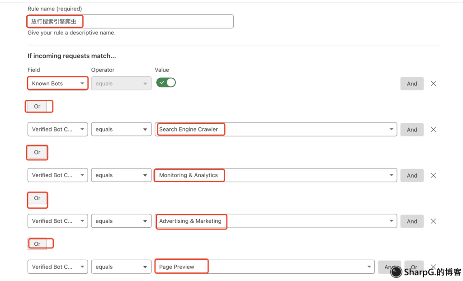Delete the Search Engine Crawler condition row
Image resolution: width=463 pixels, height=281 pixels.
(433, 130)
